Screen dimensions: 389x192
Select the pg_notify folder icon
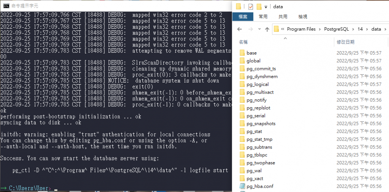[242, 100]
